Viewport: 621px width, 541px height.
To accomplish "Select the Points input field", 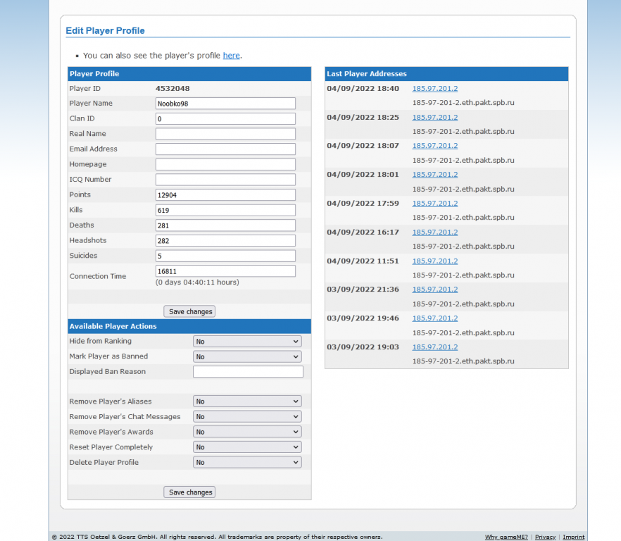I will [225, 195].
